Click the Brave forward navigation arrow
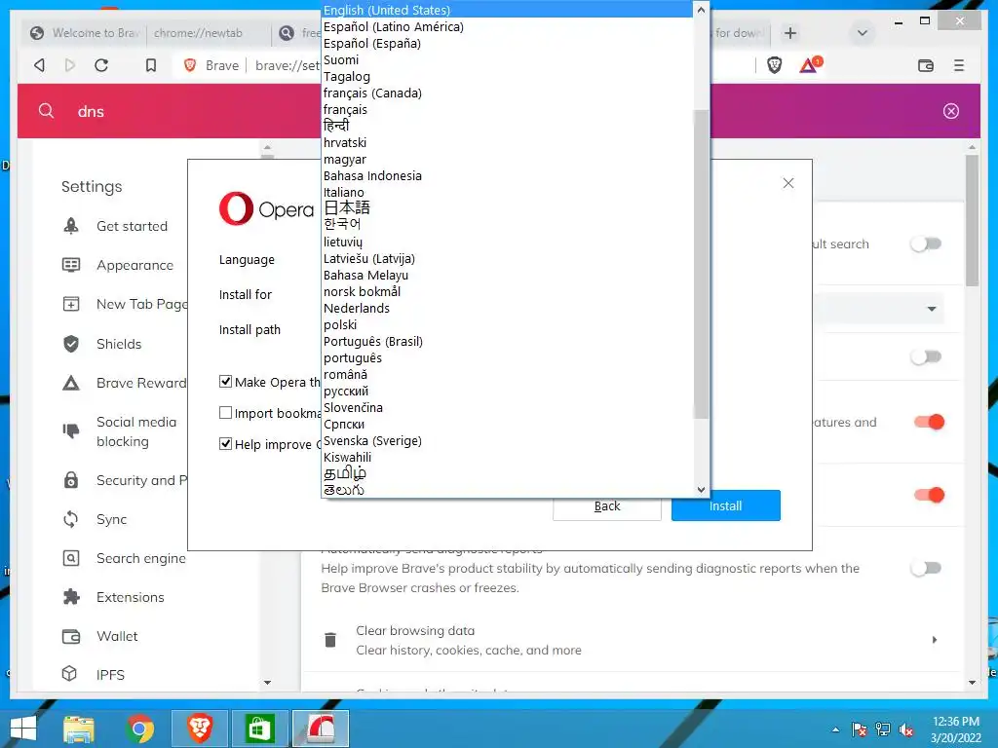 (70, 65)
